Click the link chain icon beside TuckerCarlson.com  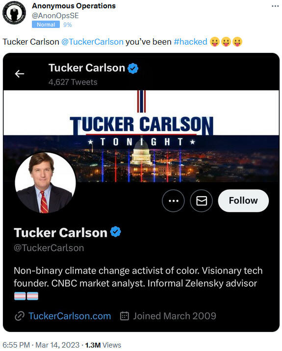20,316
